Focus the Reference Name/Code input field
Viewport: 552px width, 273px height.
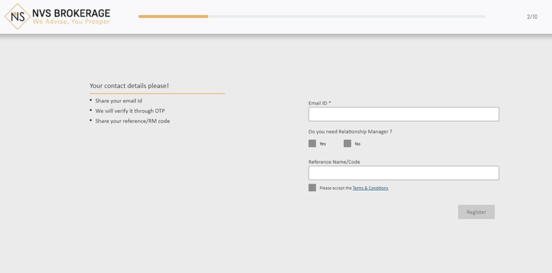[404, 173]
